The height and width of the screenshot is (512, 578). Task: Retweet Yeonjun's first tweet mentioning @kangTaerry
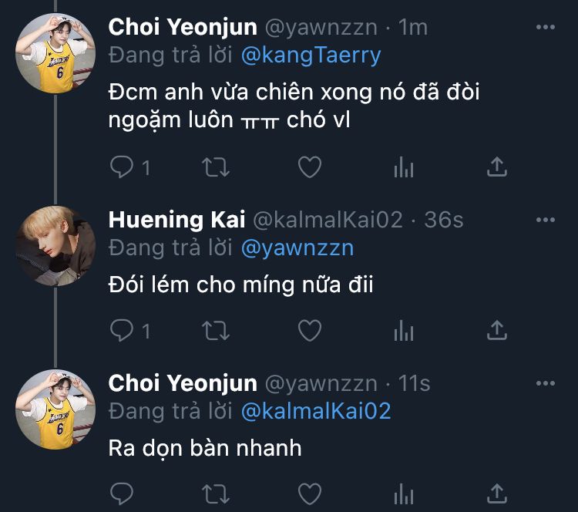[215, 167]
